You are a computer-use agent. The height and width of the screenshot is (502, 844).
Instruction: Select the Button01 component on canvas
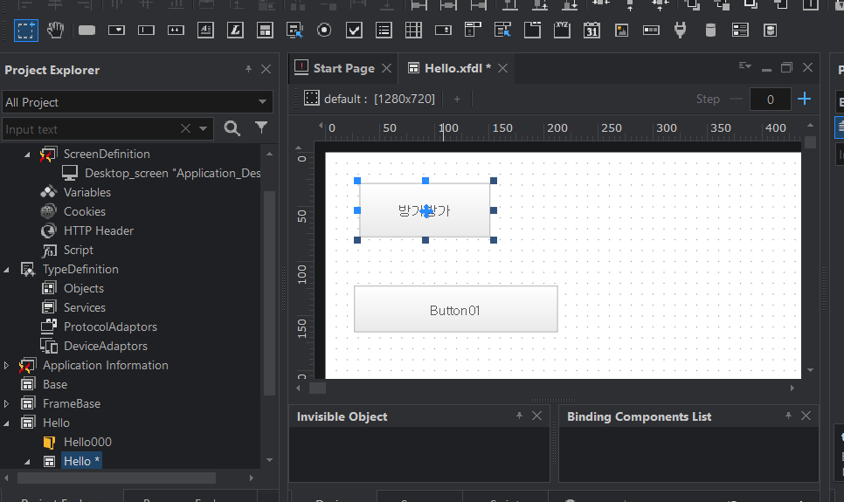click(455, 309)
